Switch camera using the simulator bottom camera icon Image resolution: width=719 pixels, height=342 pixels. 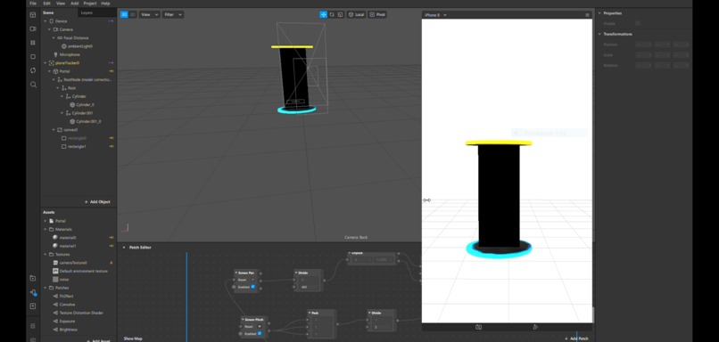(x=479, y=327)
